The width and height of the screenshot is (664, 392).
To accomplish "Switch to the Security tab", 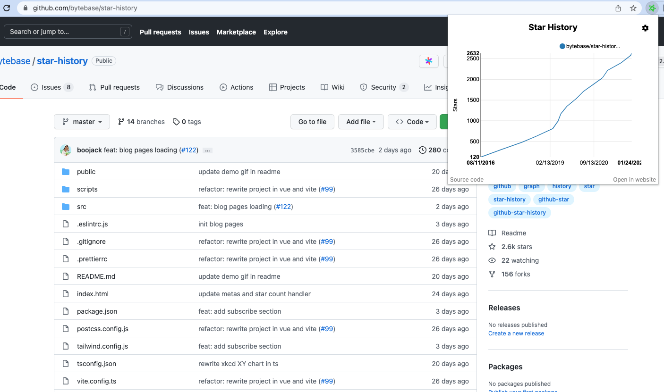I will [x=383, y=87].
